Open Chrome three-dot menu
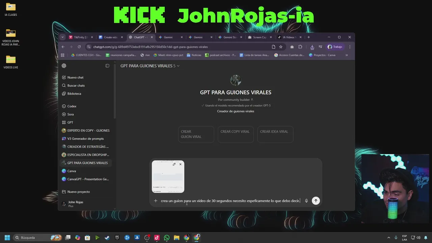This screenshot has width=432, height=243. click(x=350, y=47)
